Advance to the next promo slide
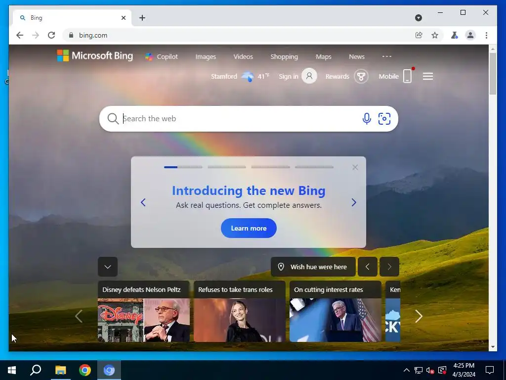Screen dimensions: 506x380 click(354, 202)
